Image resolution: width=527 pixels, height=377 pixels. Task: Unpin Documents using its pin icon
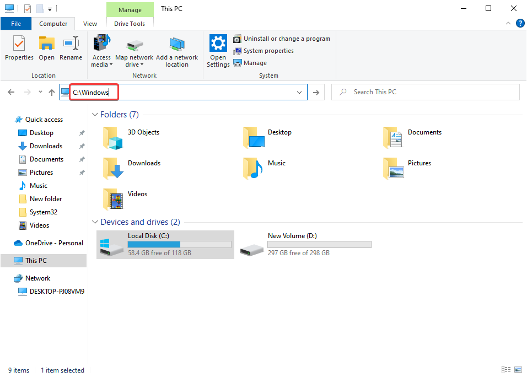(x=82, y=159)
